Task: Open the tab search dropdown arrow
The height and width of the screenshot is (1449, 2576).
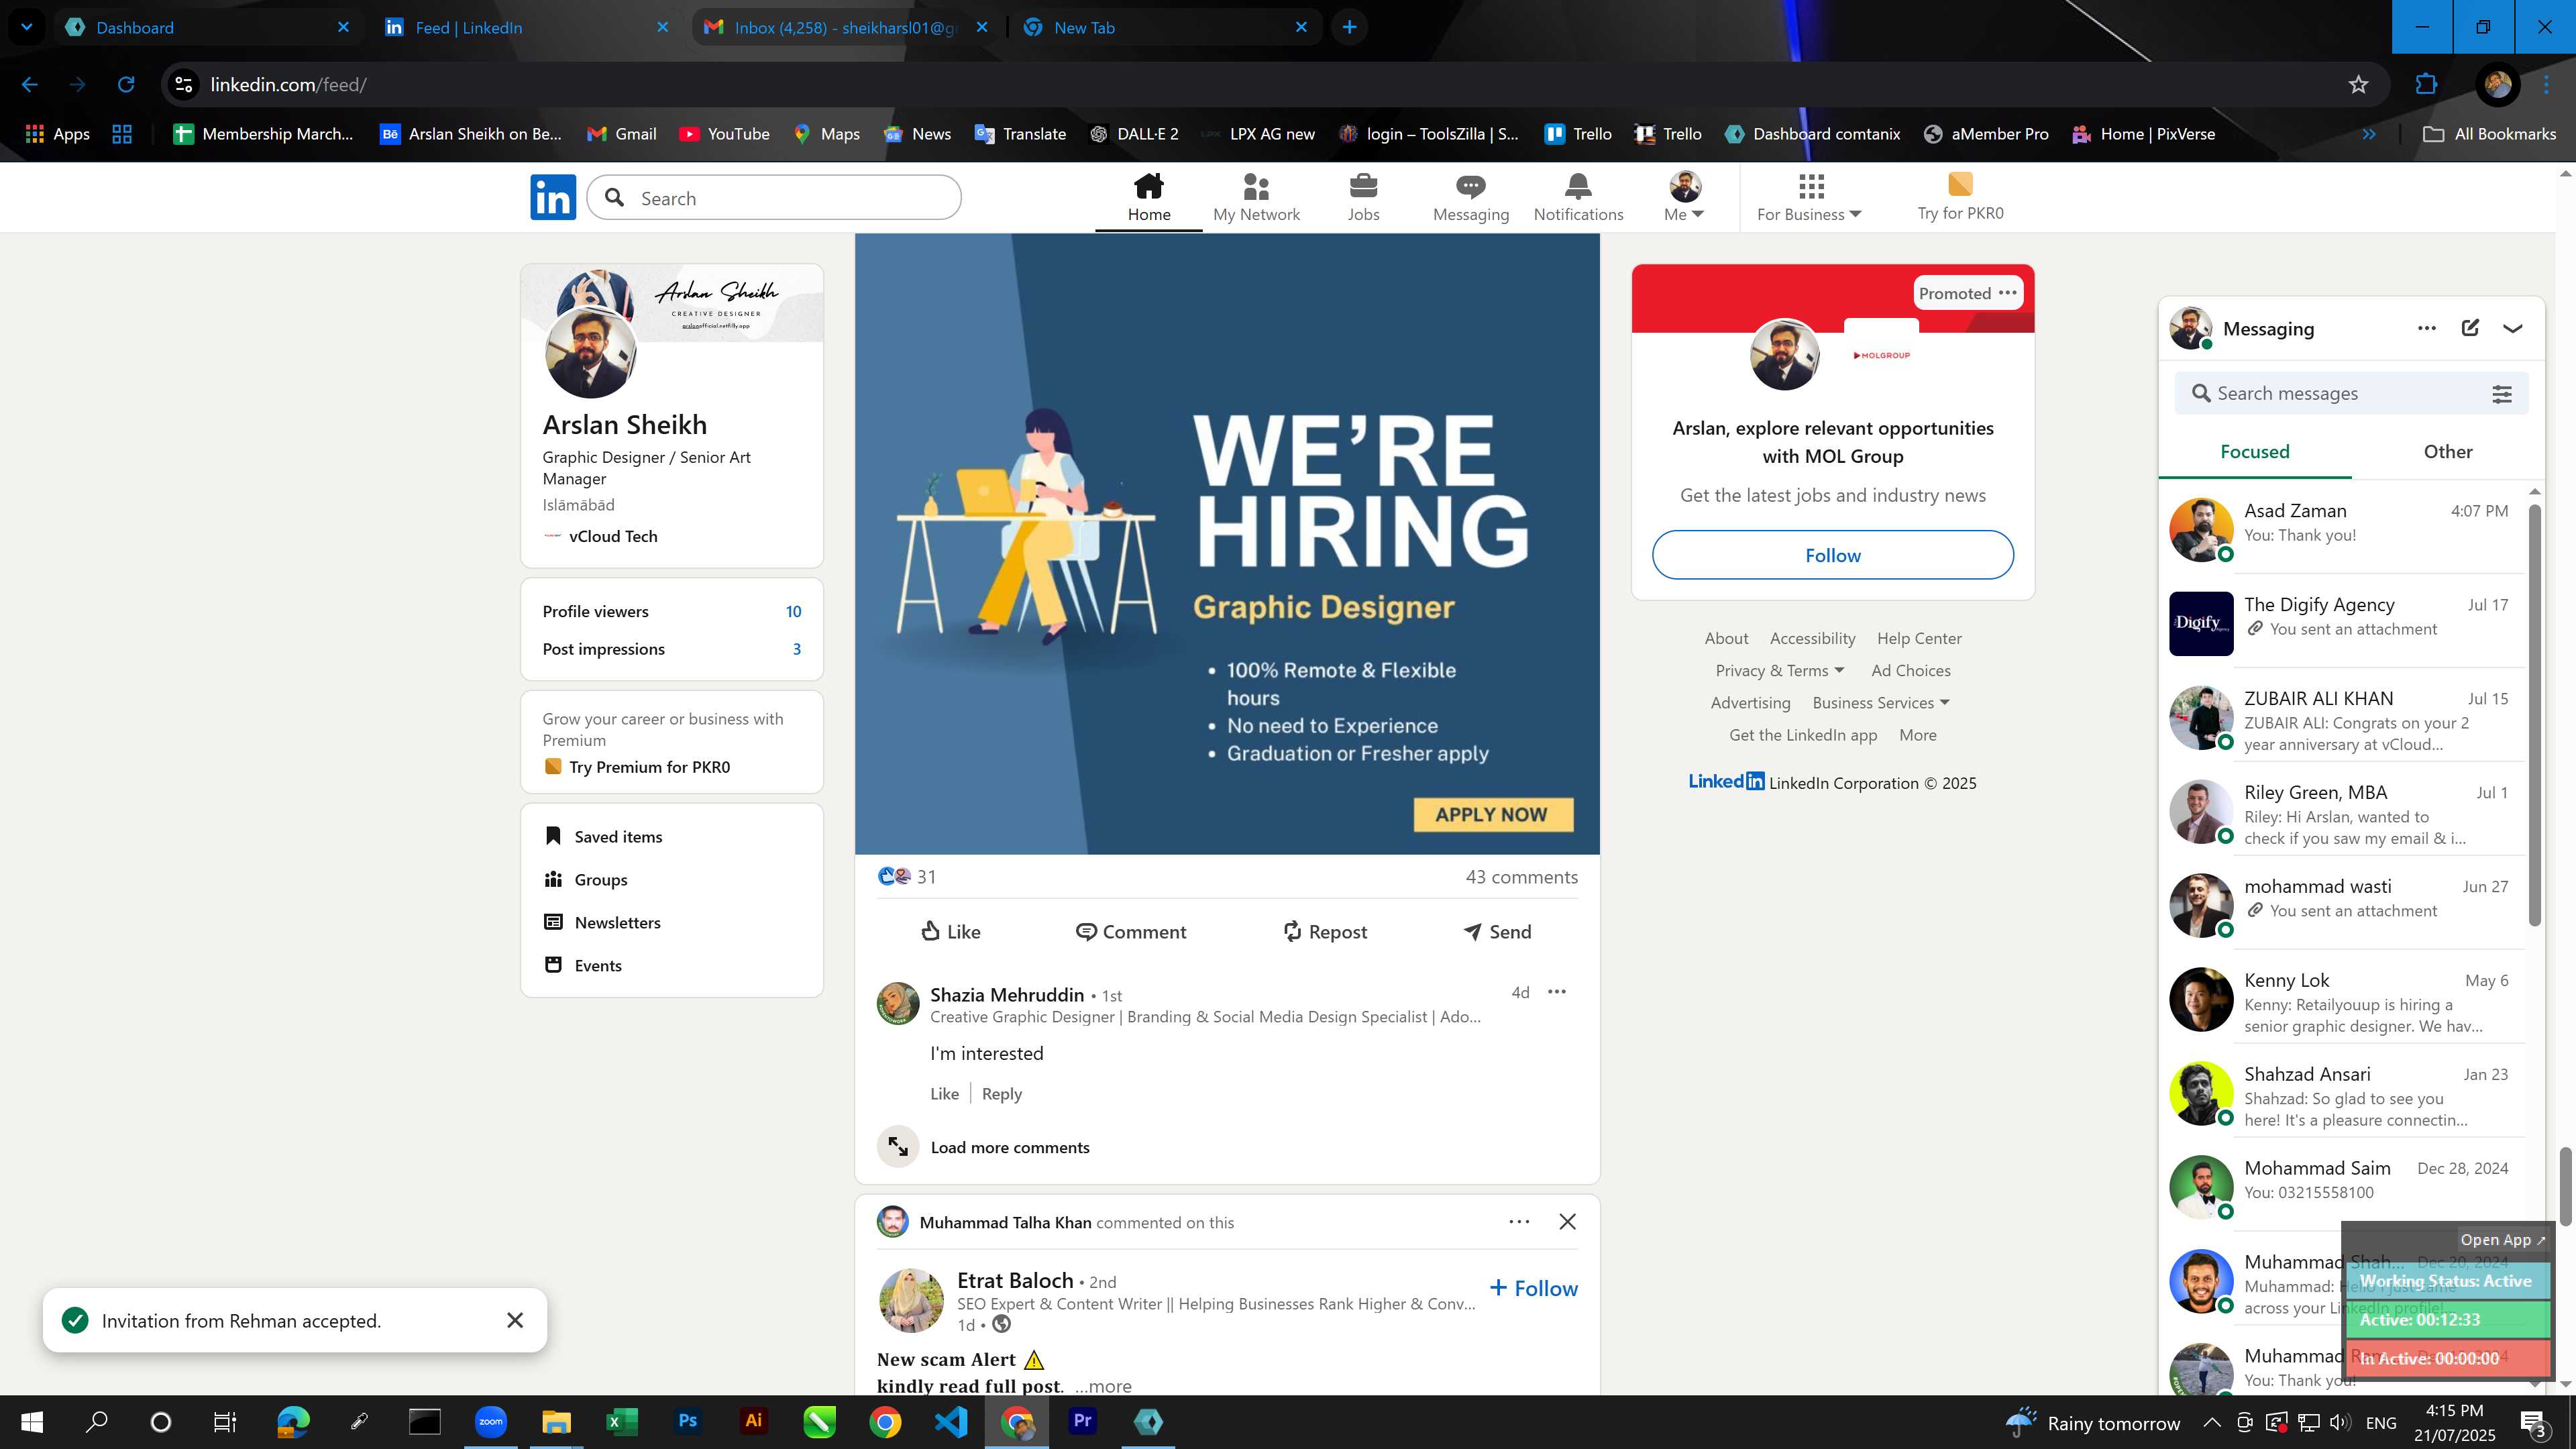Action: click(26, 27)
